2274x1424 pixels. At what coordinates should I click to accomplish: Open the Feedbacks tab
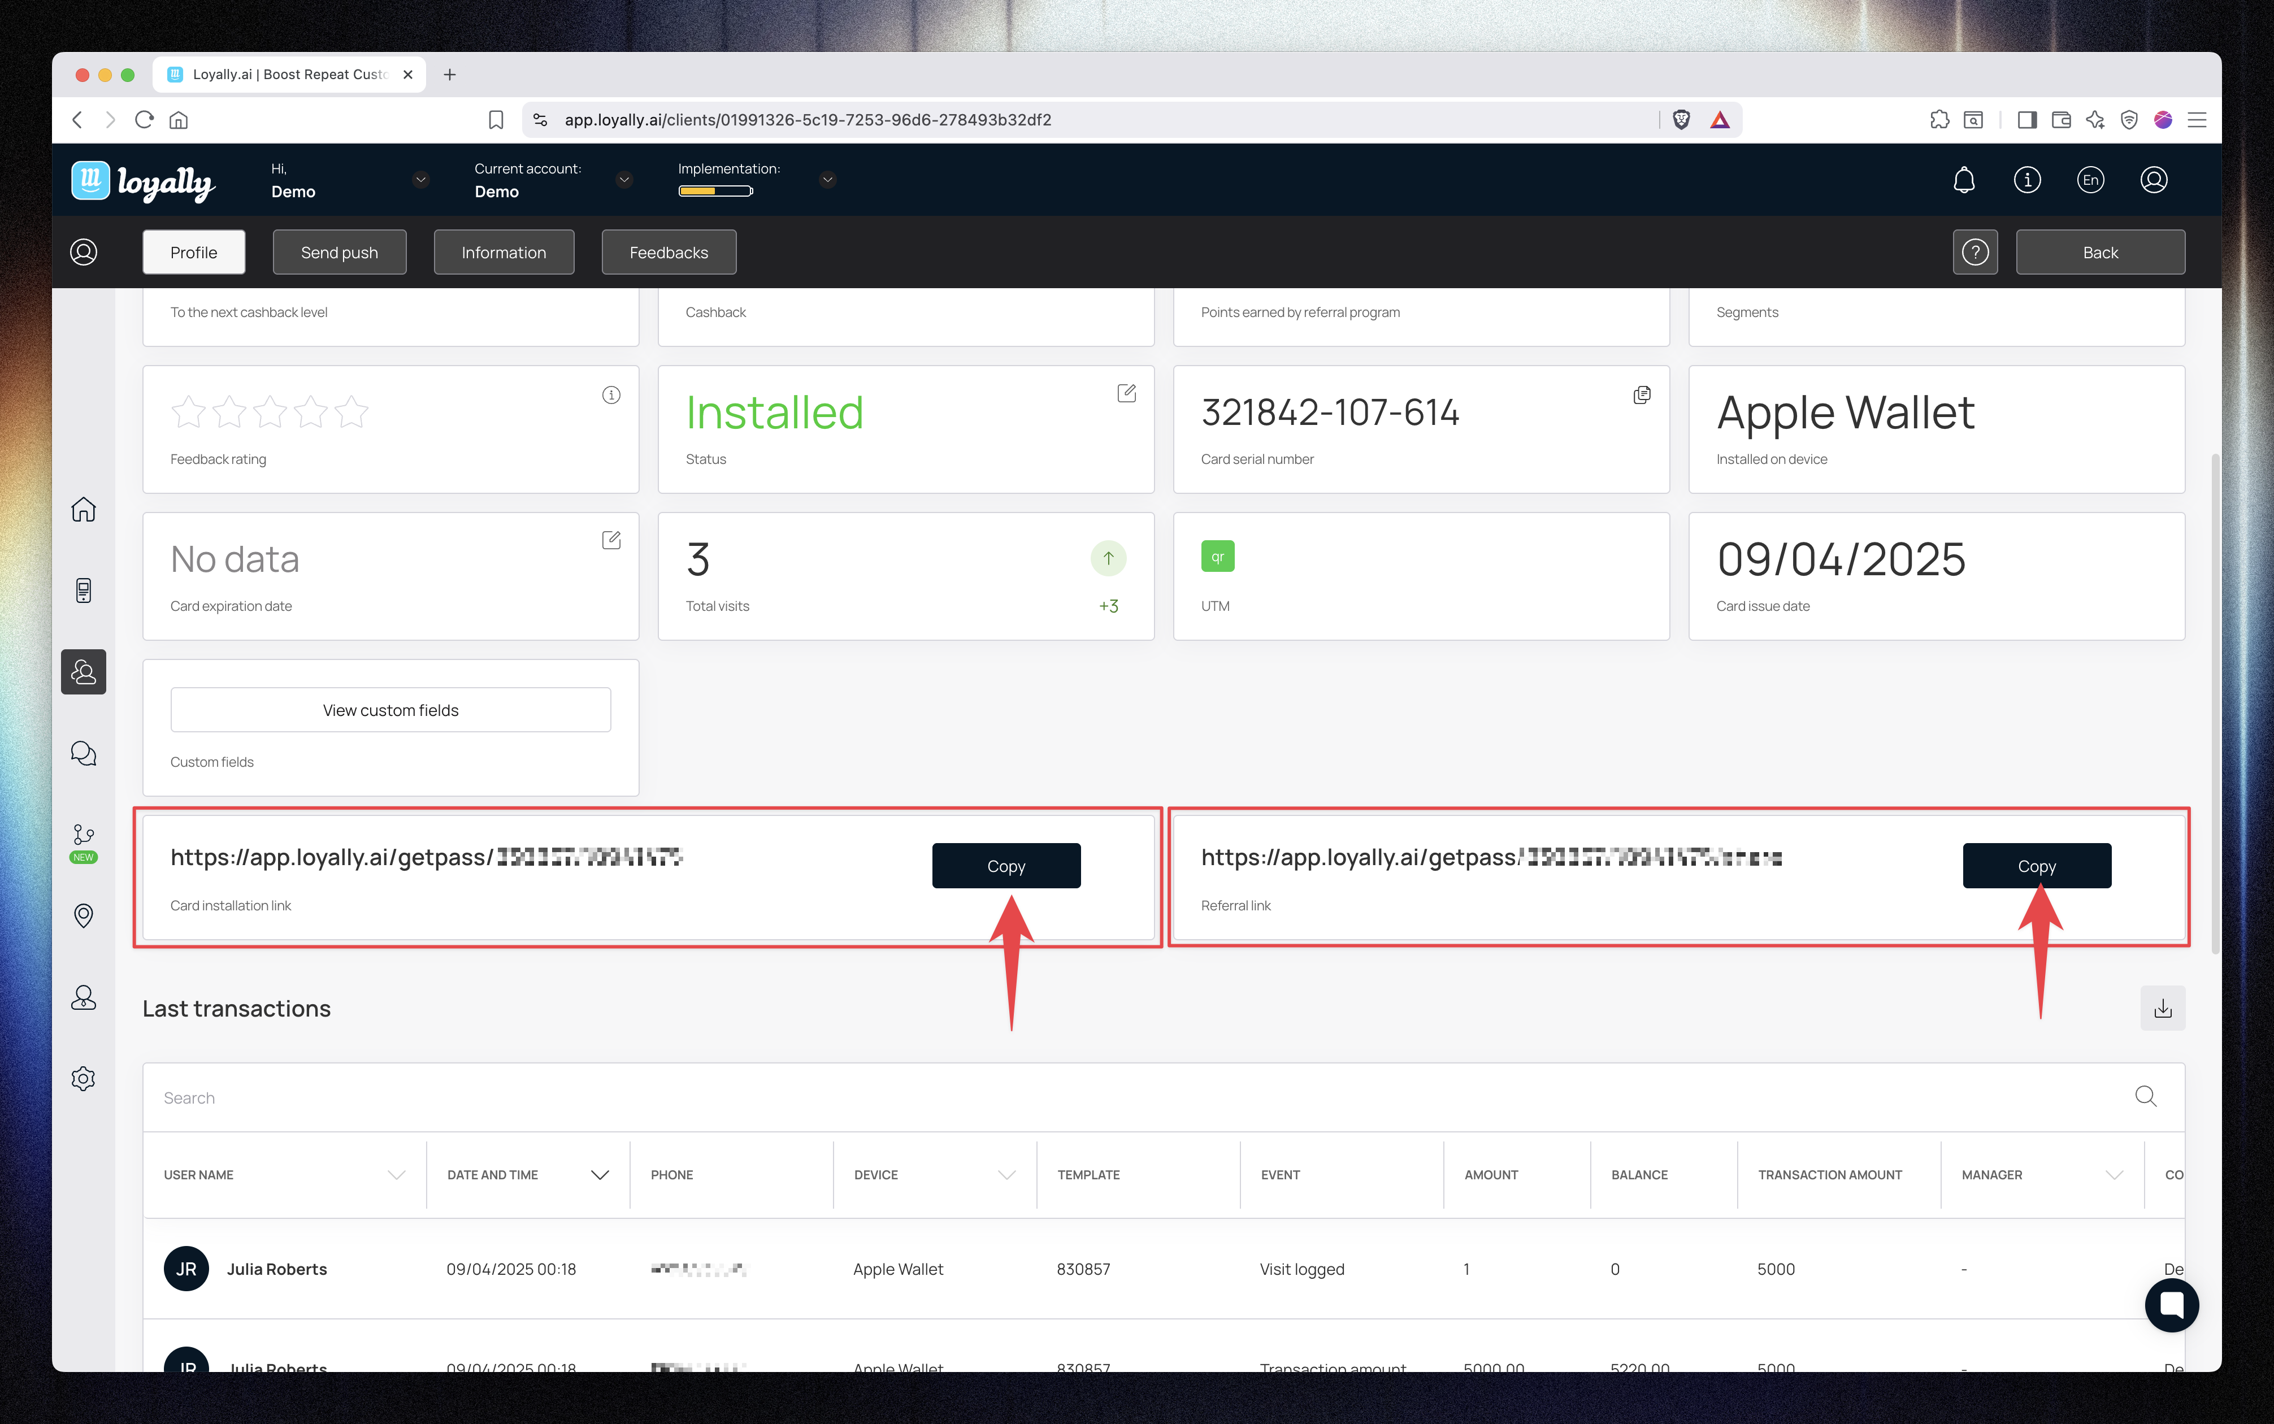(669, 253)
